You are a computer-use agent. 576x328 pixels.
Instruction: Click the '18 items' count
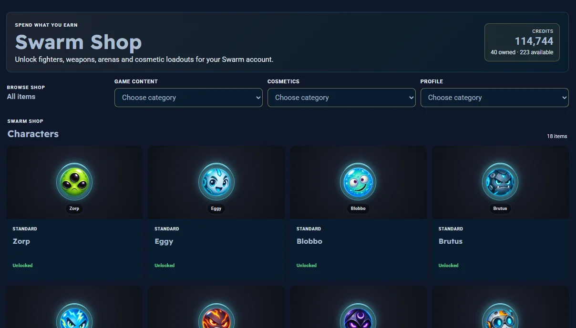(557, 136)
